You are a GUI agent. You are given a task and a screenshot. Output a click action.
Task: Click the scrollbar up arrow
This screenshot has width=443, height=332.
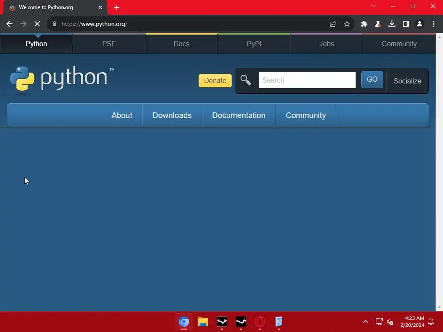pos(439,37)
